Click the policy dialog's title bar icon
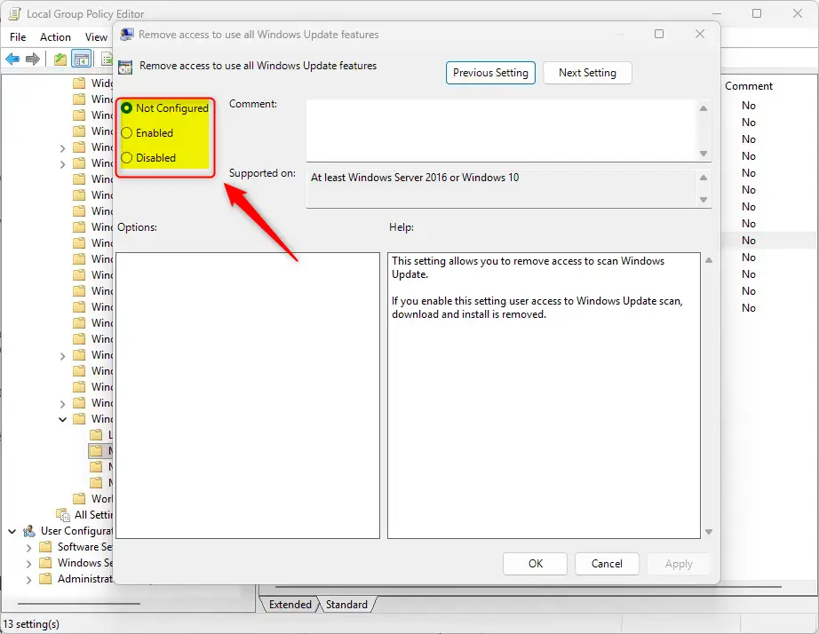The width and height of the screenshot is (819, 634). click(126, 35)
